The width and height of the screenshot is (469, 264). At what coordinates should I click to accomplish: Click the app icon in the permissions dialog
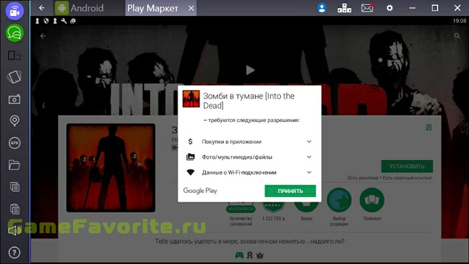click(x=191, y=99)
